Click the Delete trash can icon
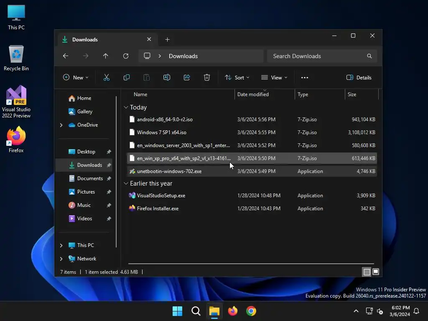Image resolution: width=428 pixels, height=321 pixels. [x=207, y=77]
